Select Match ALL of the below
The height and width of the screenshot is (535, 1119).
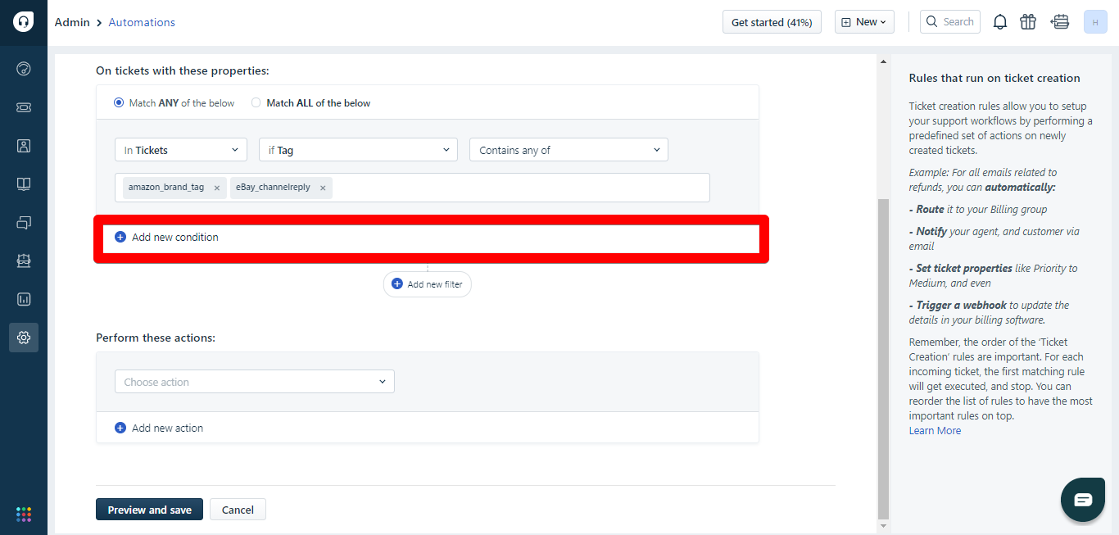coord(256,103)
